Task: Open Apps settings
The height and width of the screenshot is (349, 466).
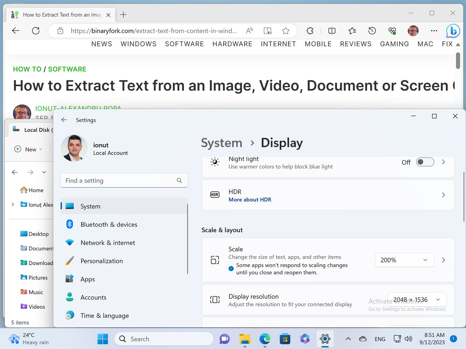Action: pos(88,279)
